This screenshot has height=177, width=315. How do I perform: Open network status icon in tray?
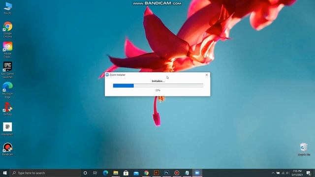point(283,173)
